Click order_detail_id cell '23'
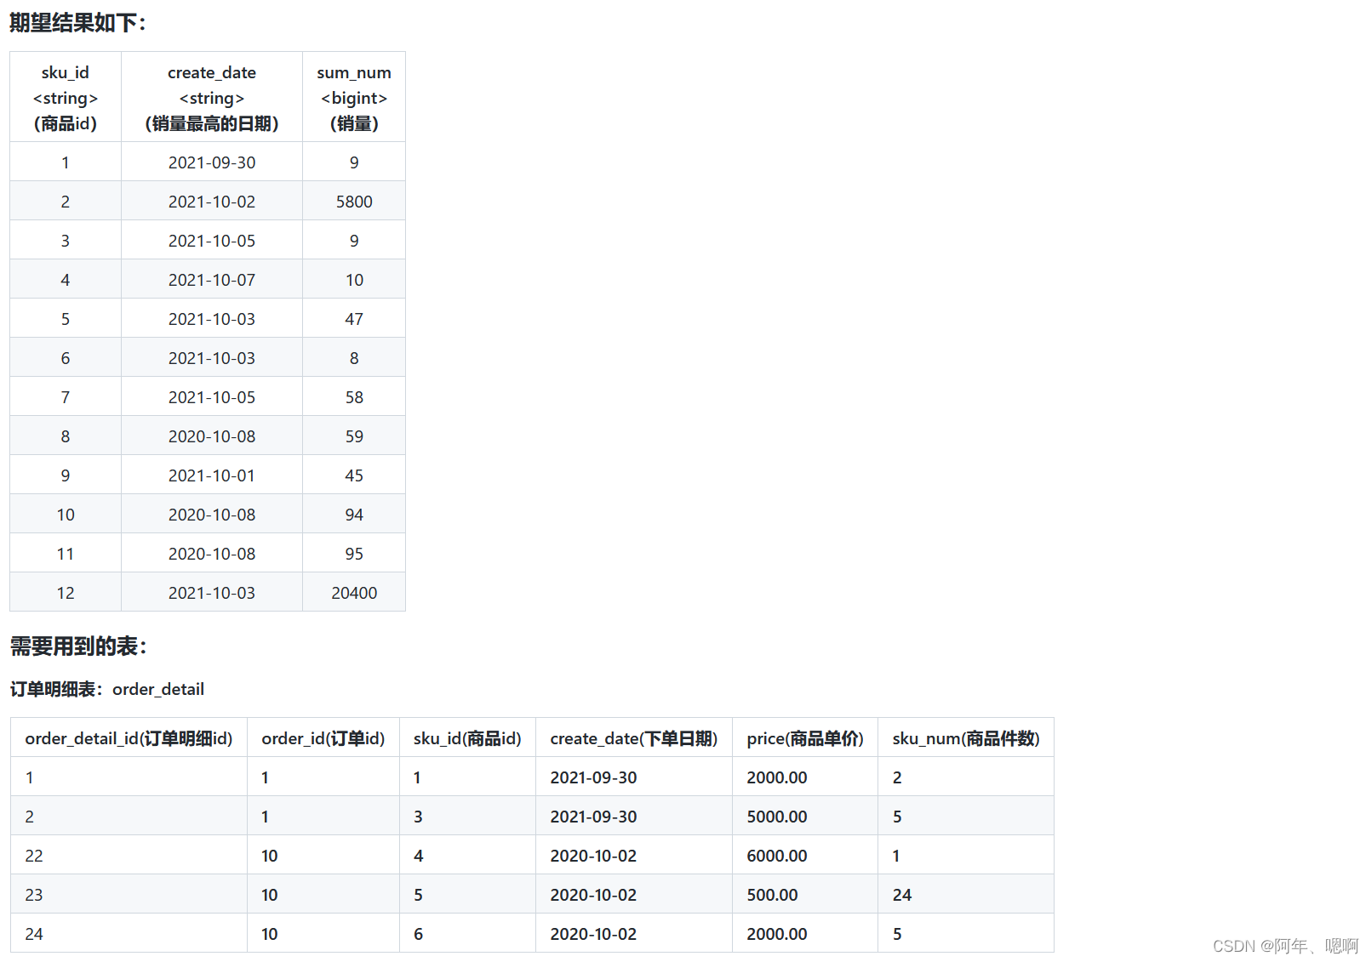Viewport: 1372px width, 962px height. [34, 895]
